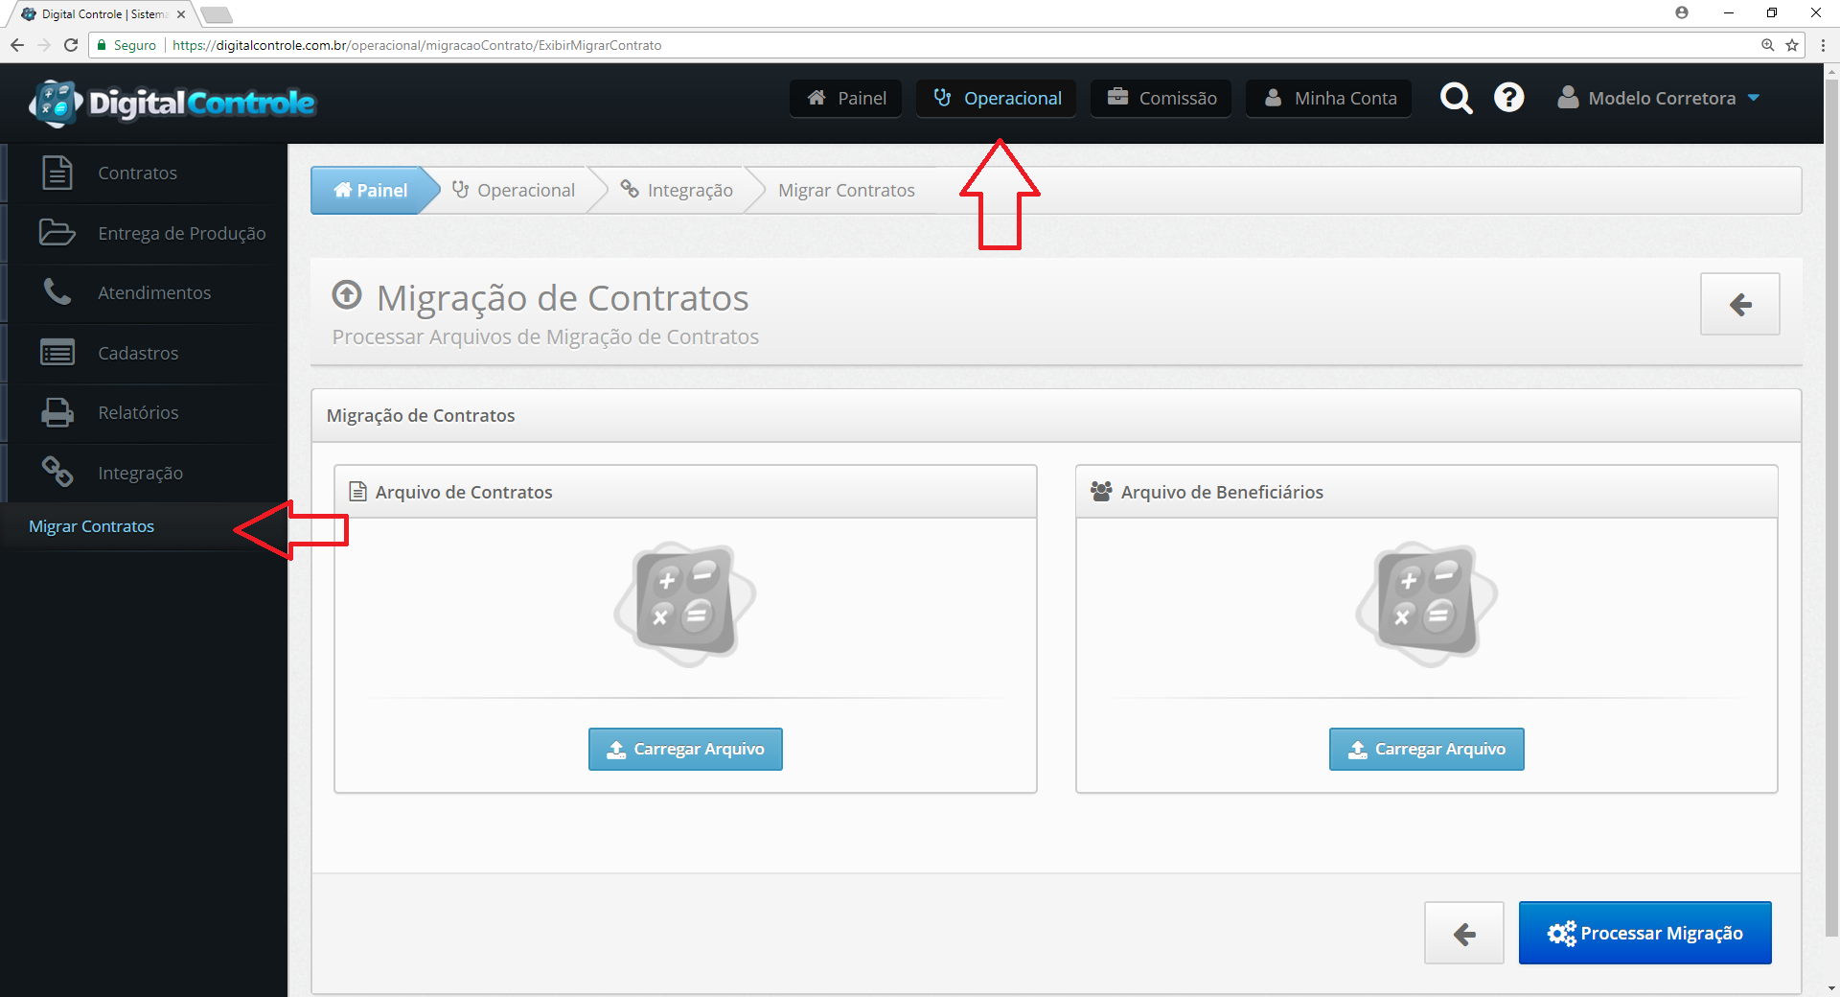Click the Relatórios printer icon

click(x=57, y=412)
